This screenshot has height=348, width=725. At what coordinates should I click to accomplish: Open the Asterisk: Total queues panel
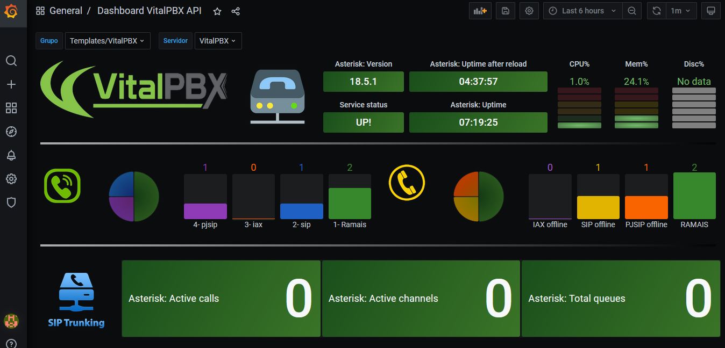(621, 299)
